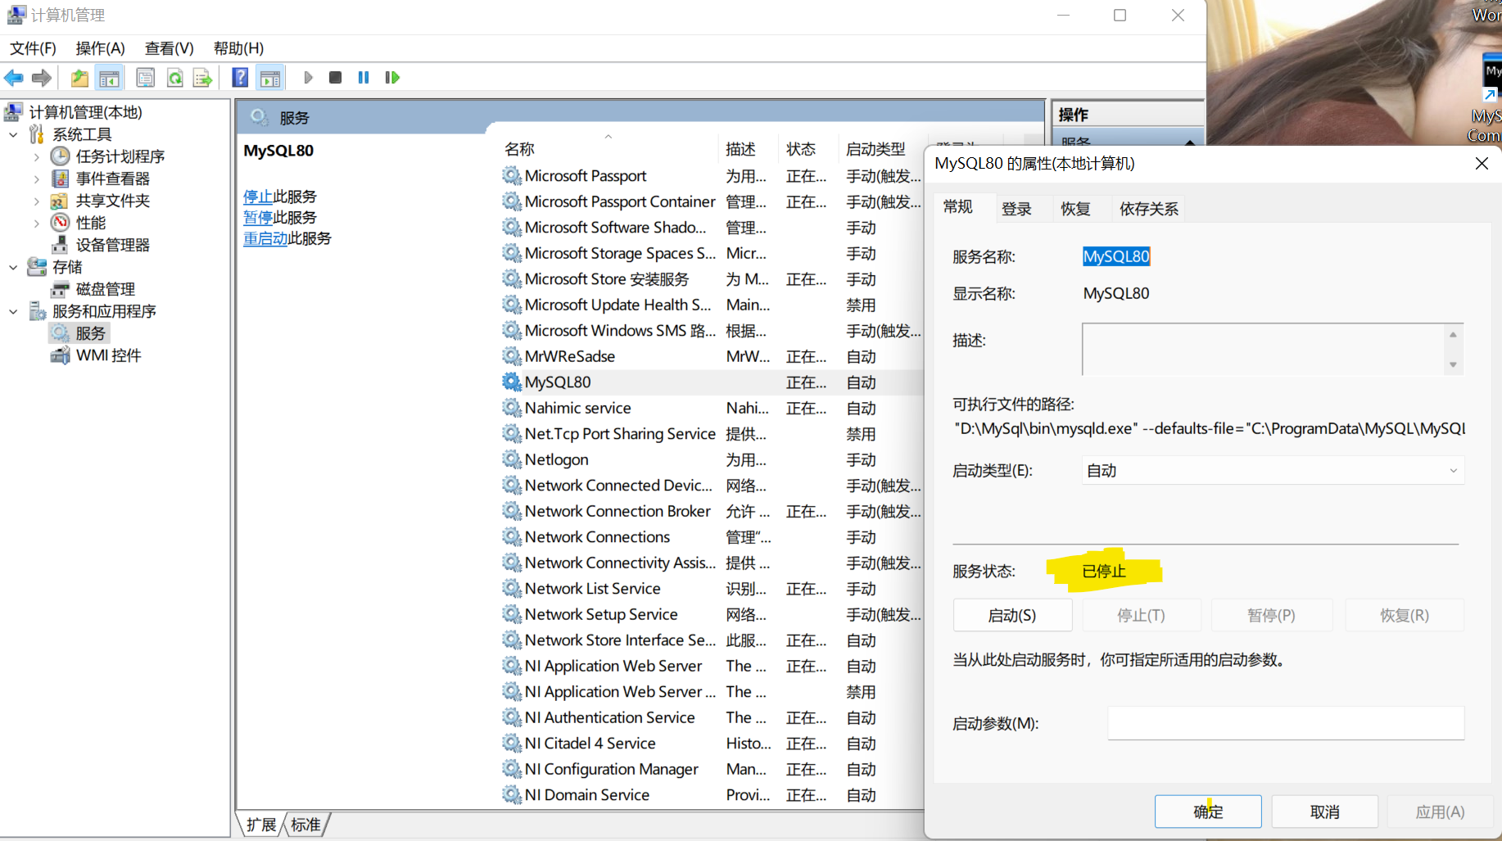Select Event Viewer (事件查看器) in tree
The image size is (1502, 841).
click(113, 179)
